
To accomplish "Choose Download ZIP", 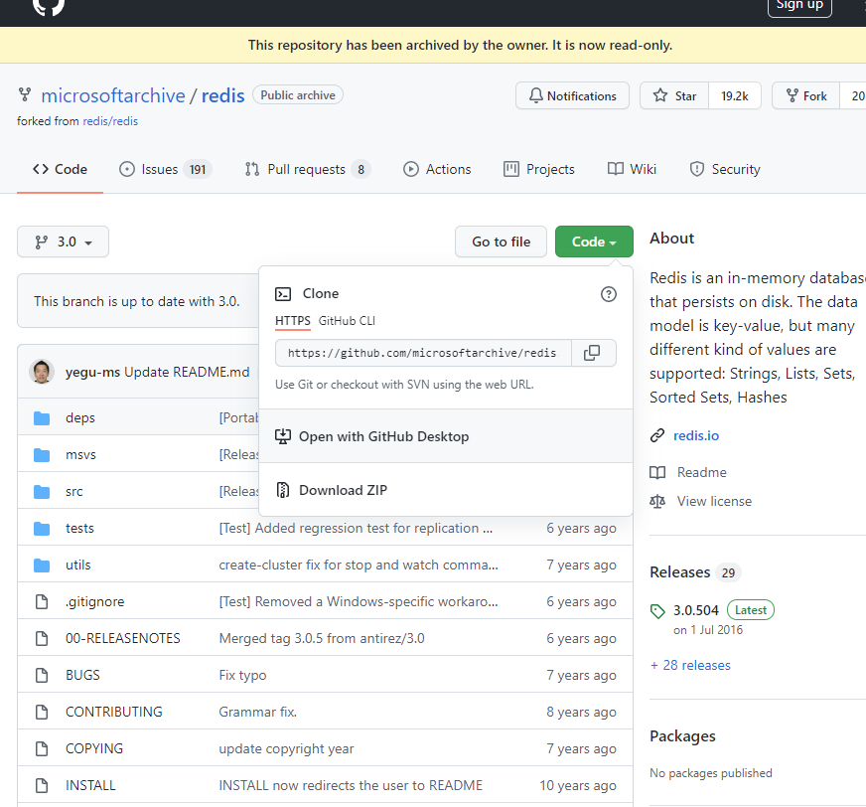I will tap(445, 490).
